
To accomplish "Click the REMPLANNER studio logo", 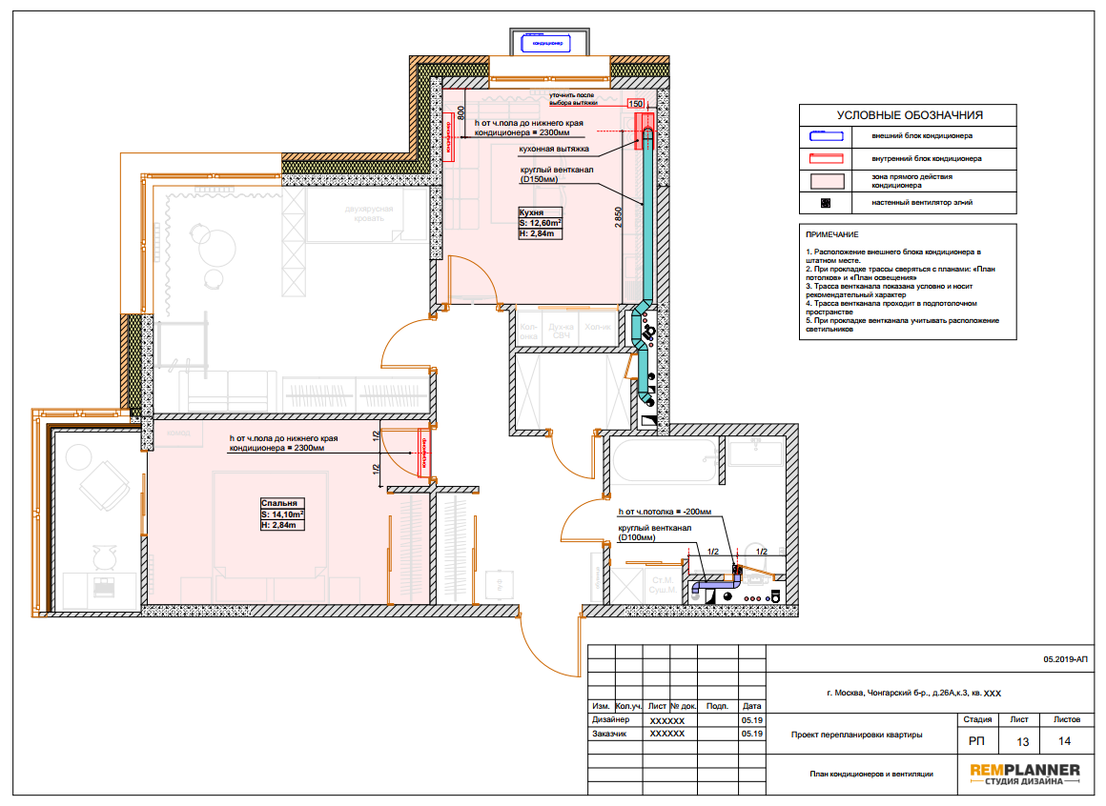I will point(1024,775).
